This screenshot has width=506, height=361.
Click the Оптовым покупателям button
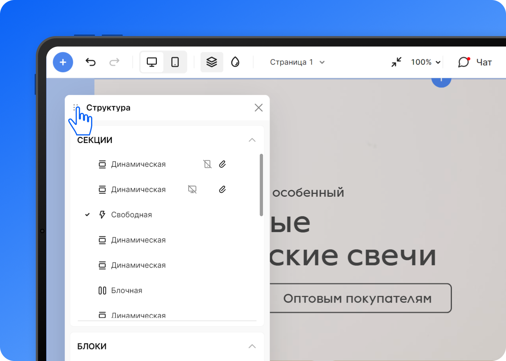[x=357, y=299]
